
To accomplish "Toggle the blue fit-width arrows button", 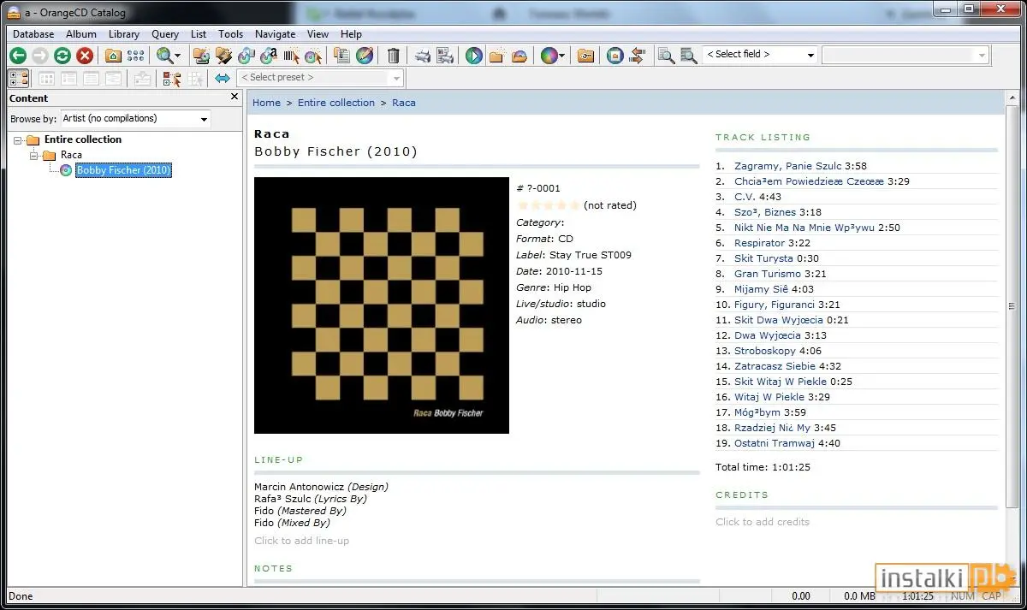I will [x=223, y=78].
